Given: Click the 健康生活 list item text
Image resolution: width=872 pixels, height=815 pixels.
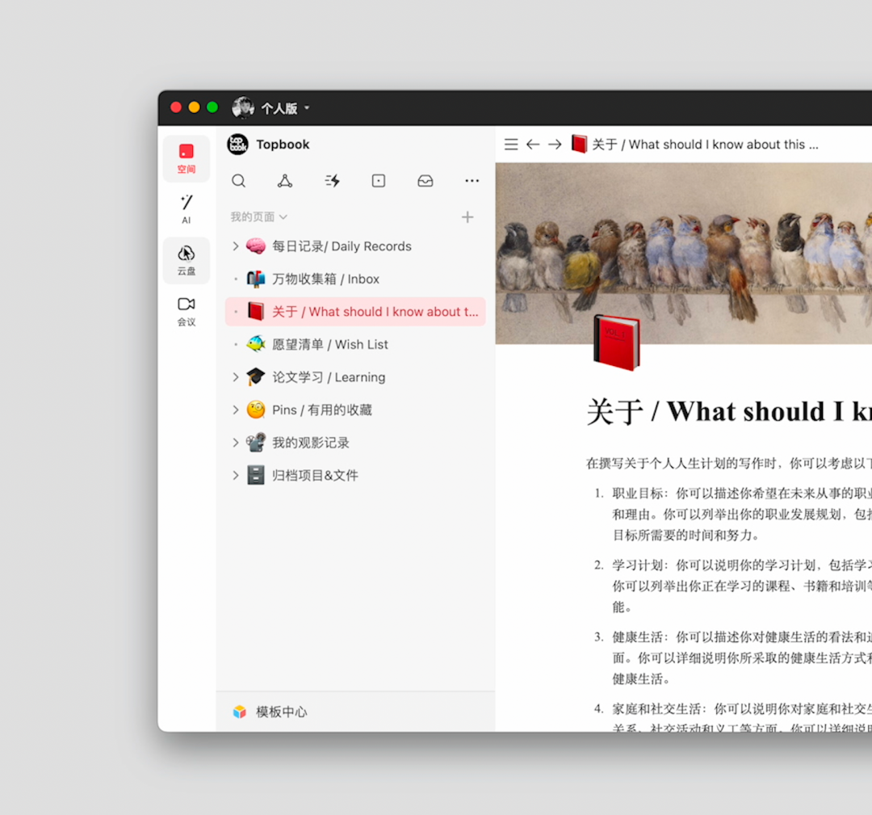Looking at the screenshot, I should tap(742, 658).
